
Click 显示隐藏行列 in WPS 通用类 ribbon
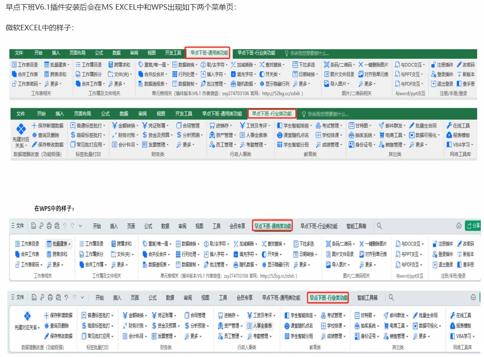(x=275, y=265)
